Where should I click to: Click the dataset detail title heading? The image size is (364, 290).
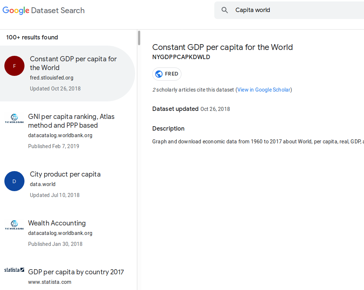point(222,47)
